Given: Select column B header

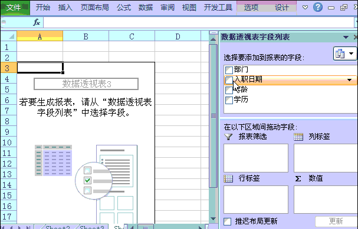Looking at the screenshot, I should [86, 36].
